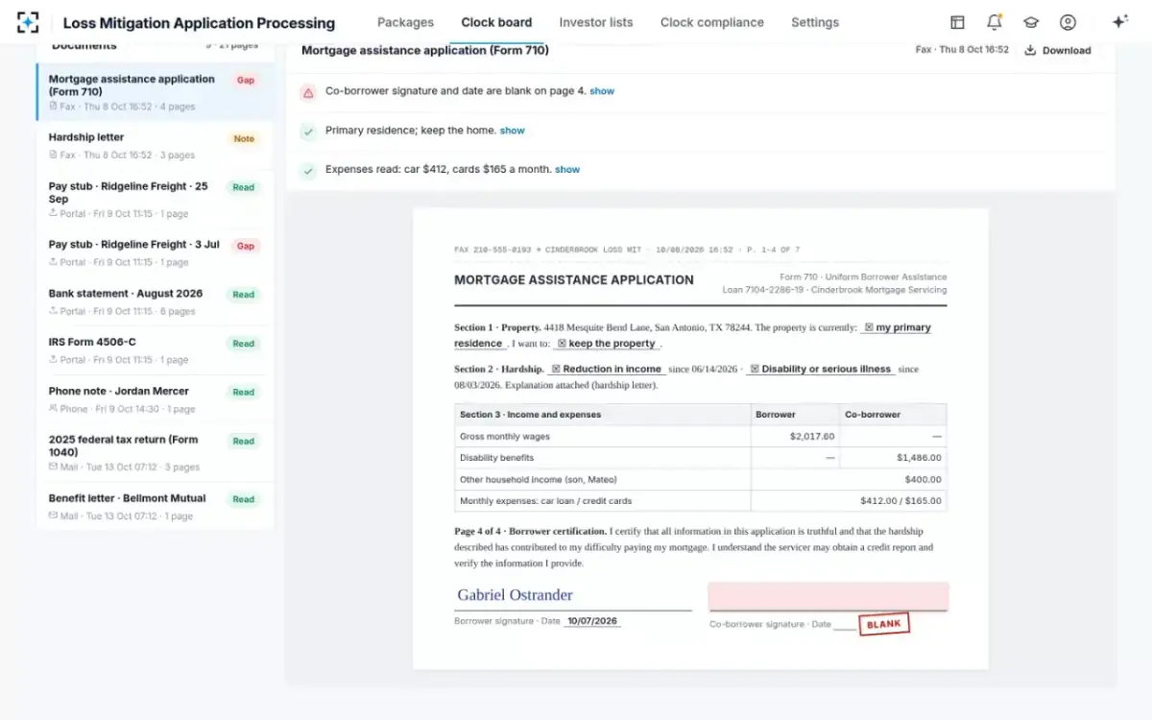
Task: Click the Gabriel Ostrander borrower signature
Action: pos(515,595)
